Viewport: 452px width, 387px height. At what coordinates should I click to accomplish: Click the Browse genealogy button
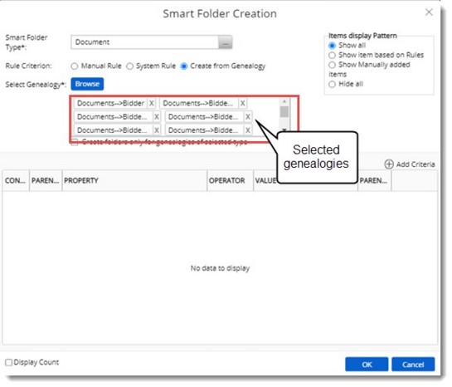pos(87,84)
